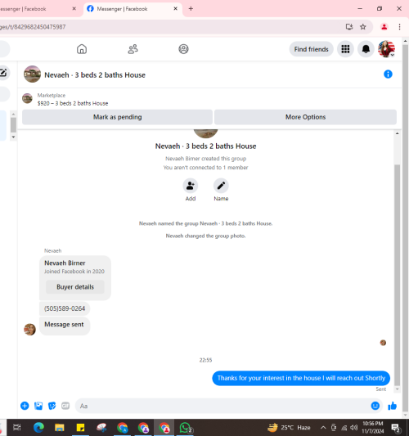Open Buyer details for Nevaeh Birner
The width and height of the screenshot is (409, 436).
click(75, 287)
